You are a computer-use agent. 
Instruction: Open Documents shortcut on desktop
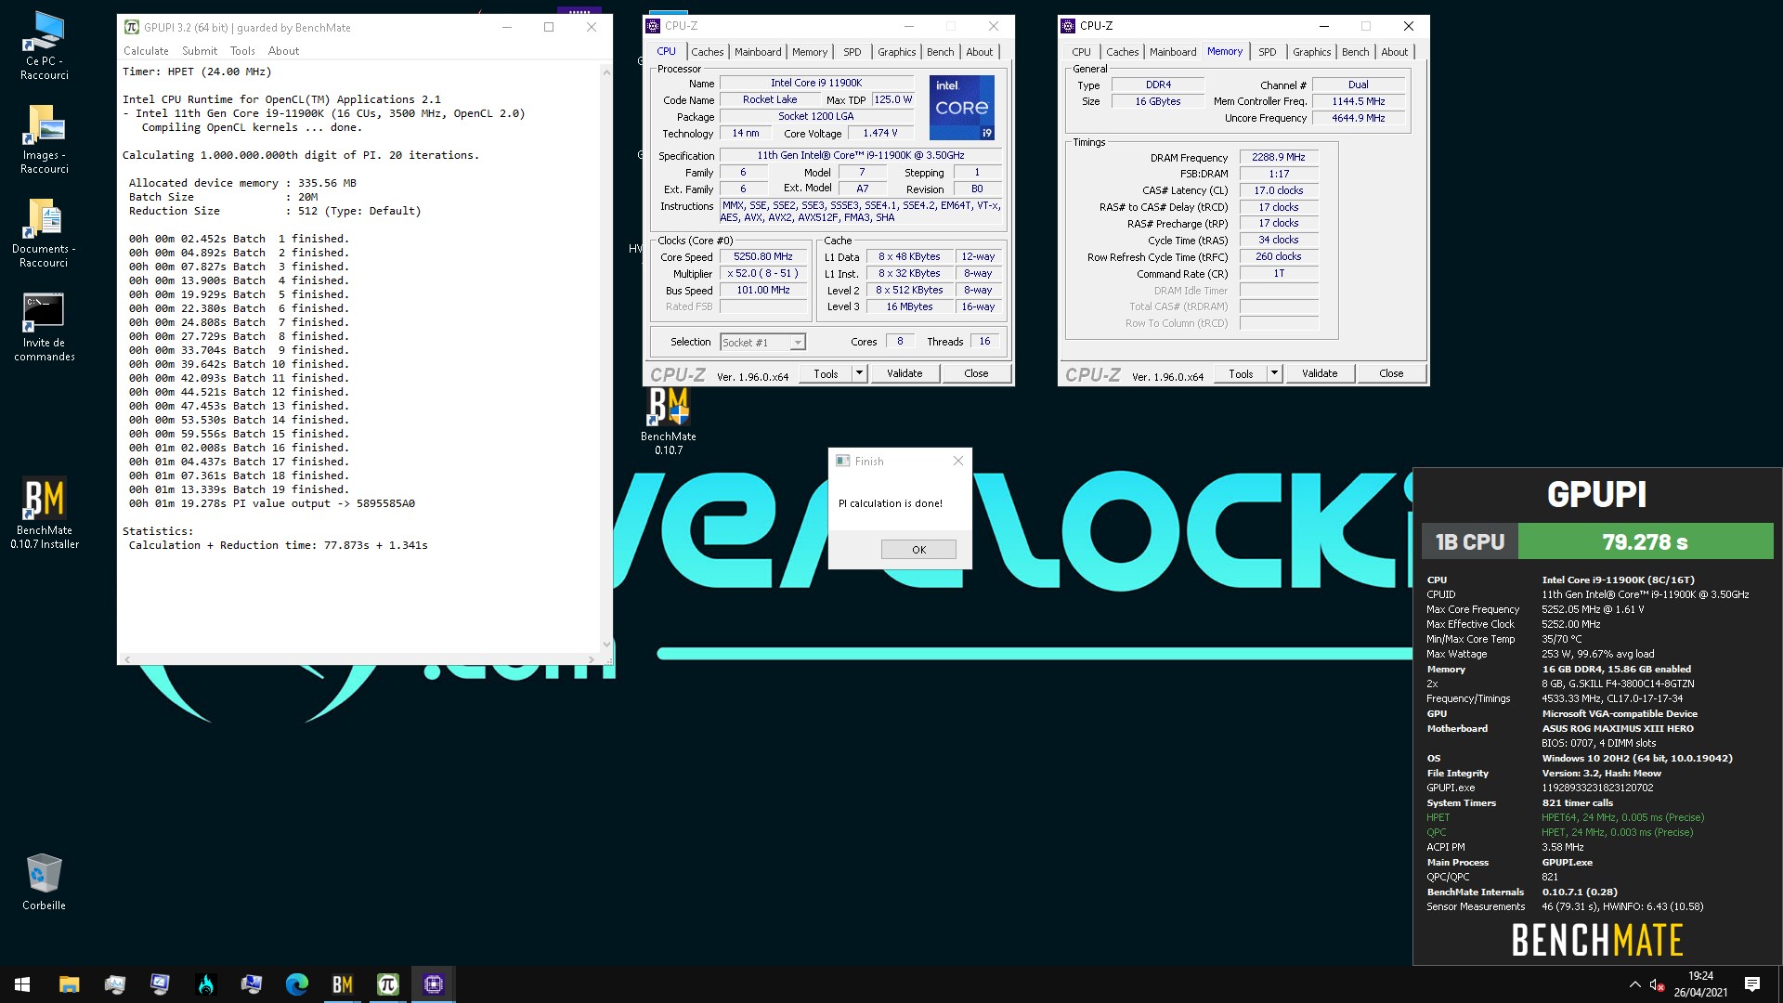45,233
